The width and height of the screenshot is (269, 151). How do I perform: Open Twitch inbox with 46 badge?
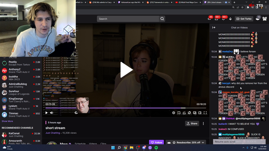click(x=210, y=18)
